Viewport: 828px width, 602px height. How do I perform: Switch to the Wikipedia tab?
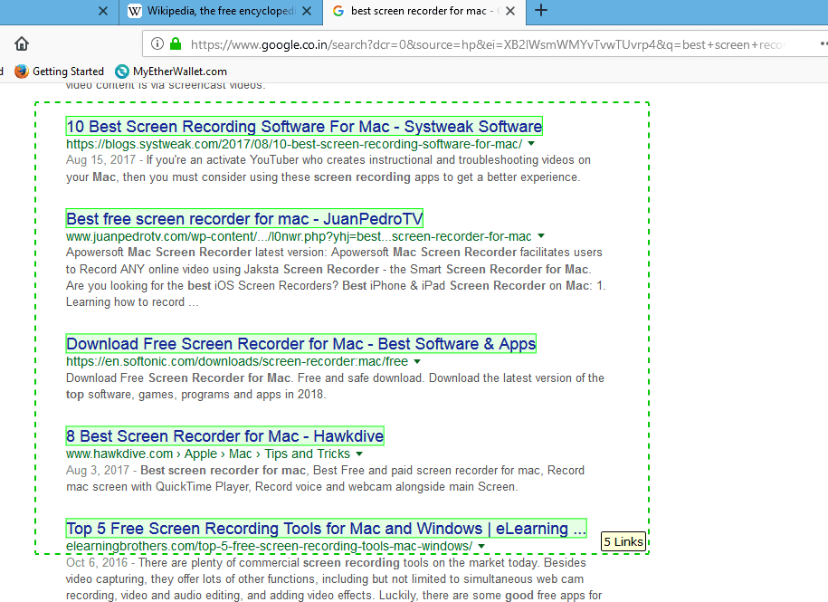click(220, 11)
